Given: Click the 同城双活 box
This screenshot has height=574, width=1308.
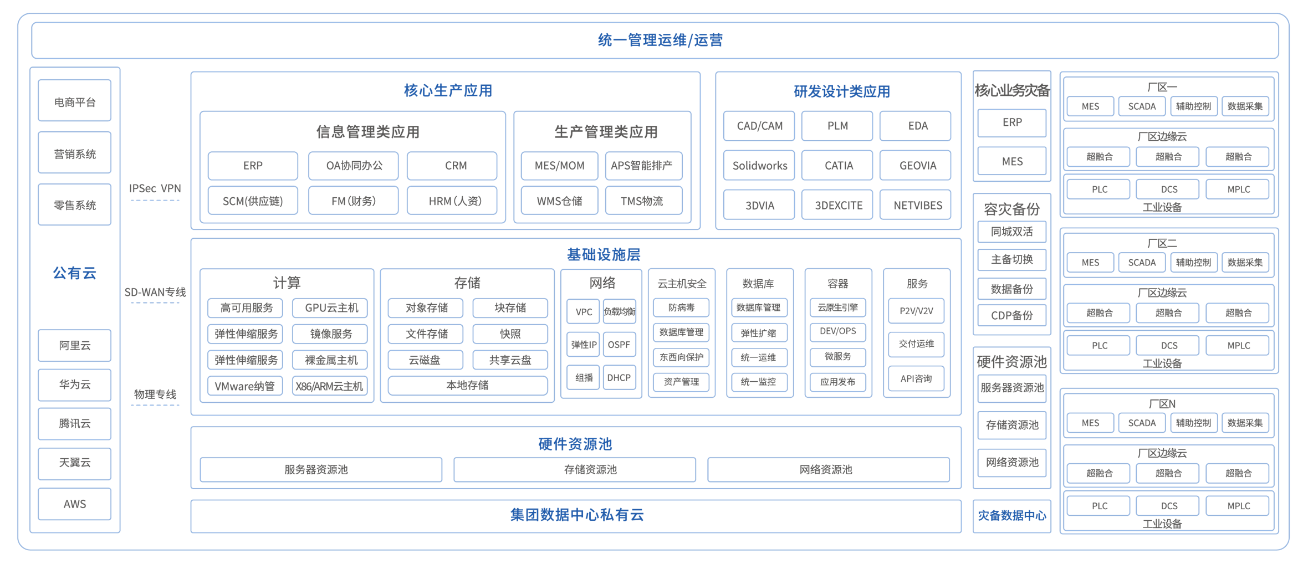Looking at the screenshot, I should click(x=1012, y=232).
